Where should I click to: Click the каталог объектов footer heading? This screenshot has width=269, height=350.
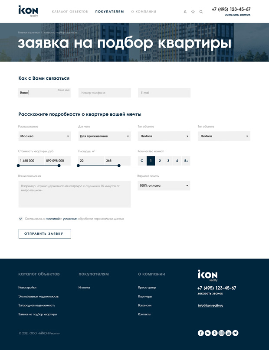point(39,274)
